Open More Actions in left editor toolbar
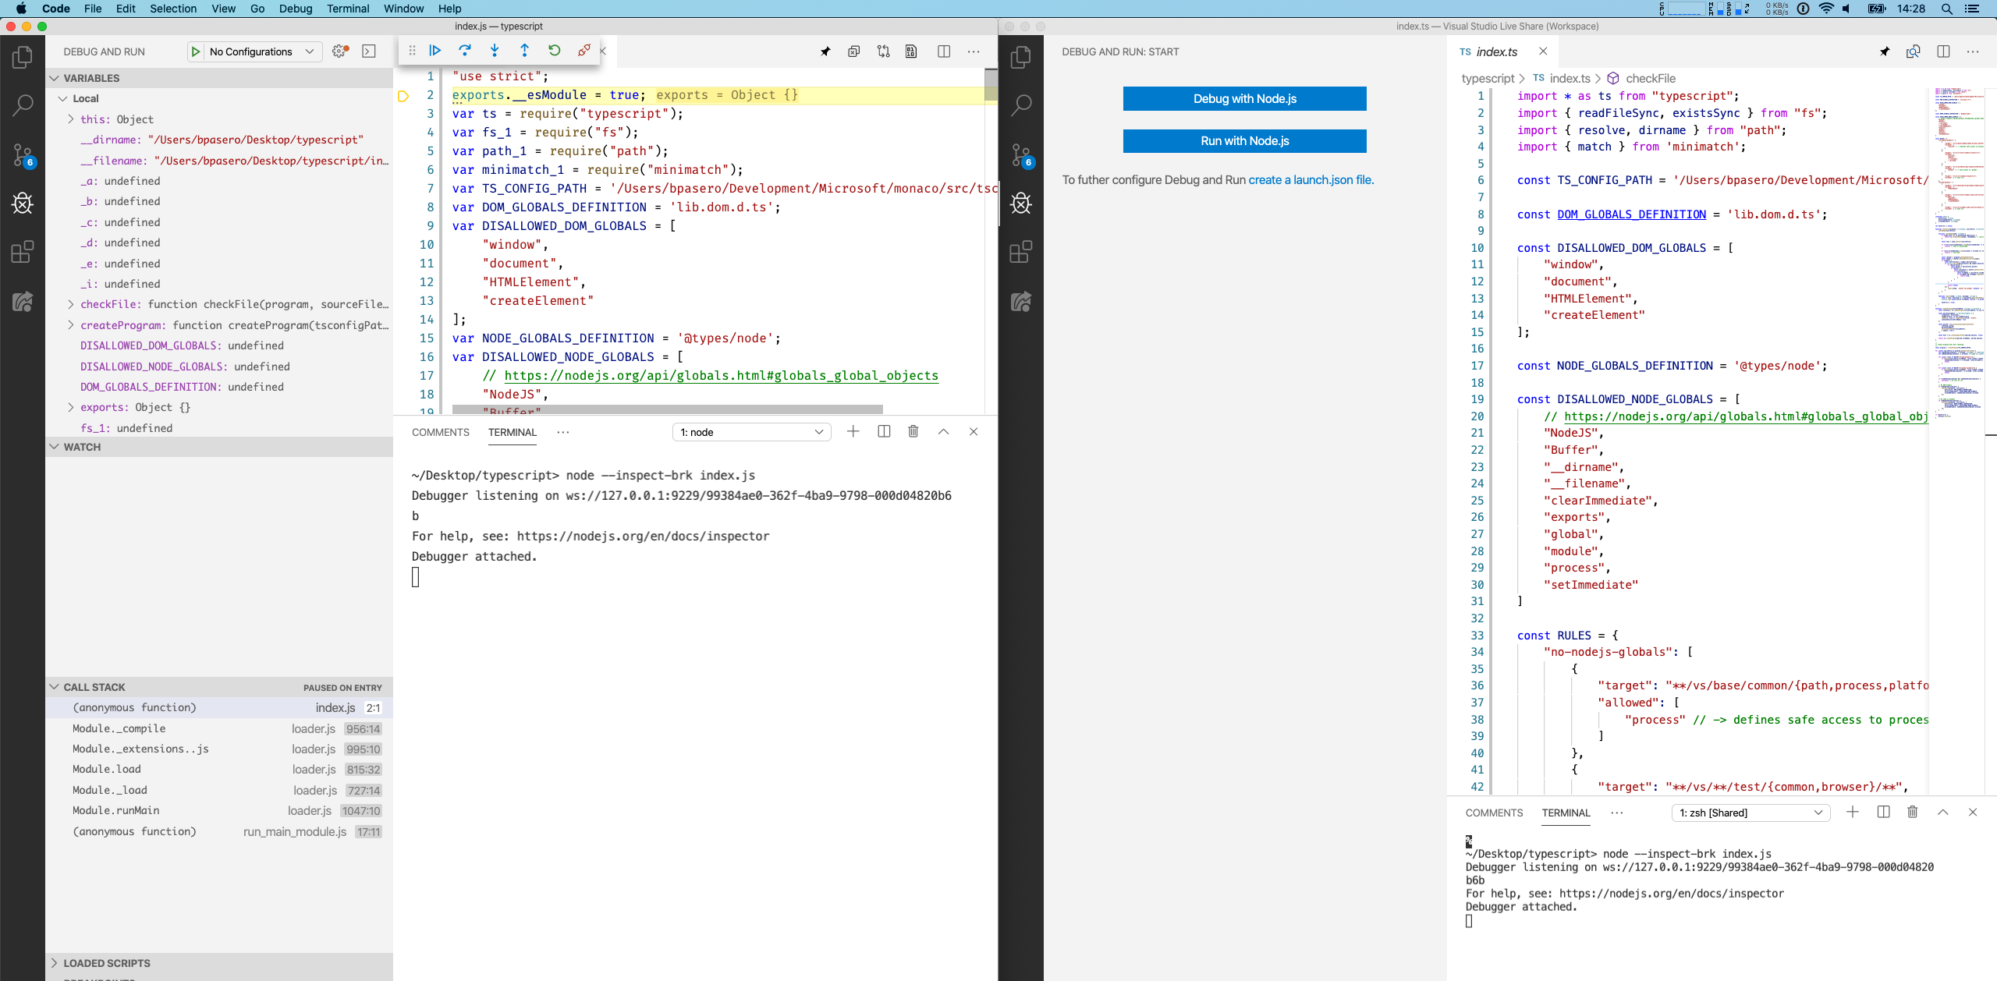The image size is (1997, 981). tap(974, 51)
